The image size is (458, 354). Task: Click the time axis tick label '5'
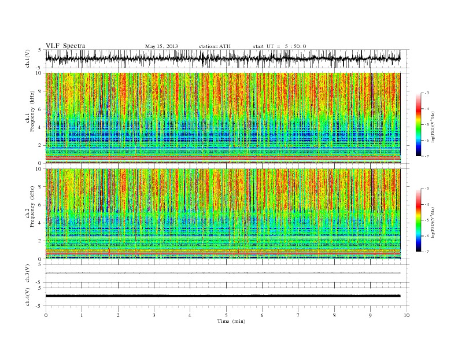[x=226, y=315]
